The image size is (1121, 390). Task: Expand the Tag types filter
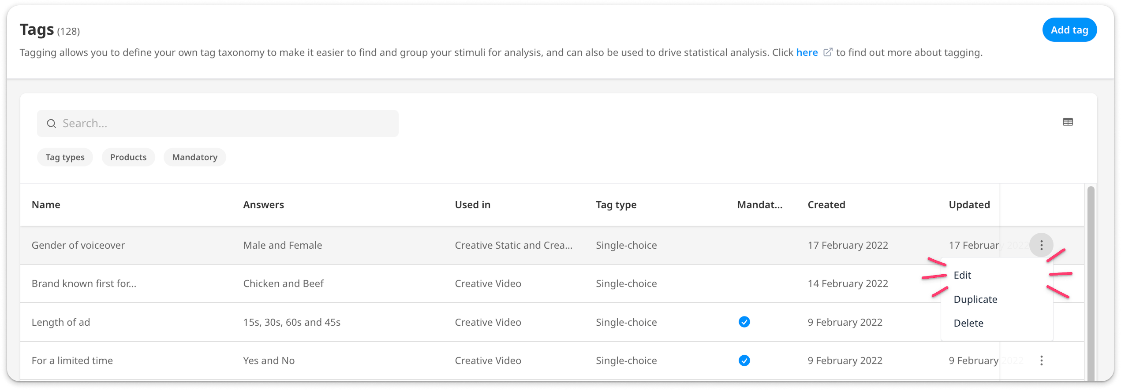pyautogui.click(x=65, y=157)
